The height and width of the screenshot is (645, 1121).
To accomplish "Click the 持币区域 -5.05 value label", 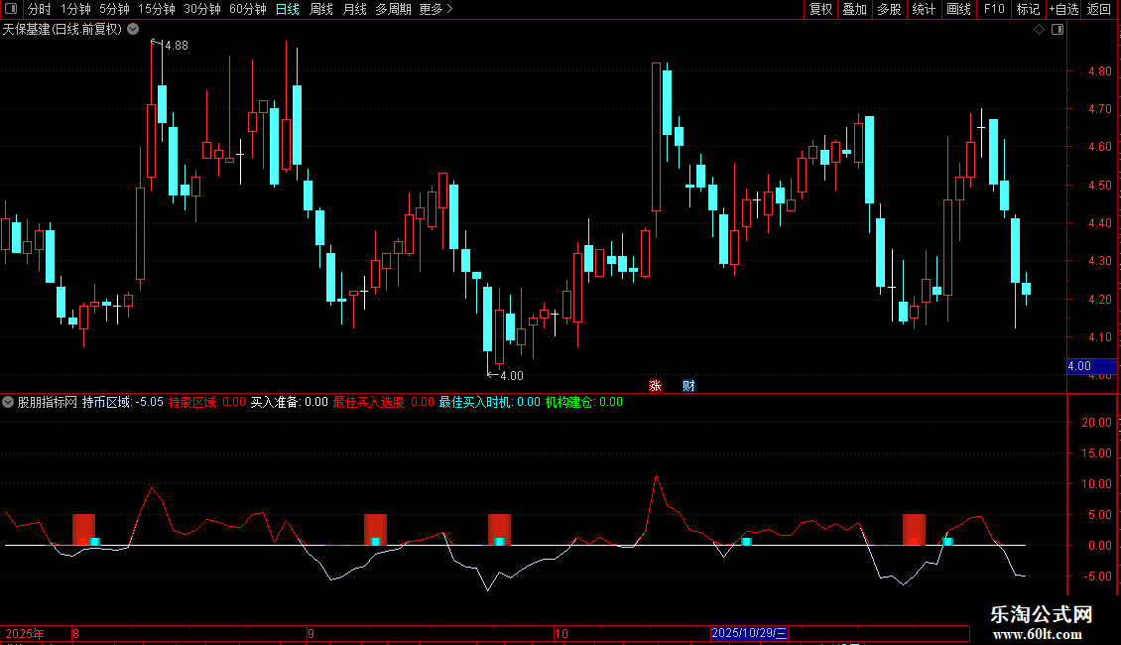I will click(122, 402).
